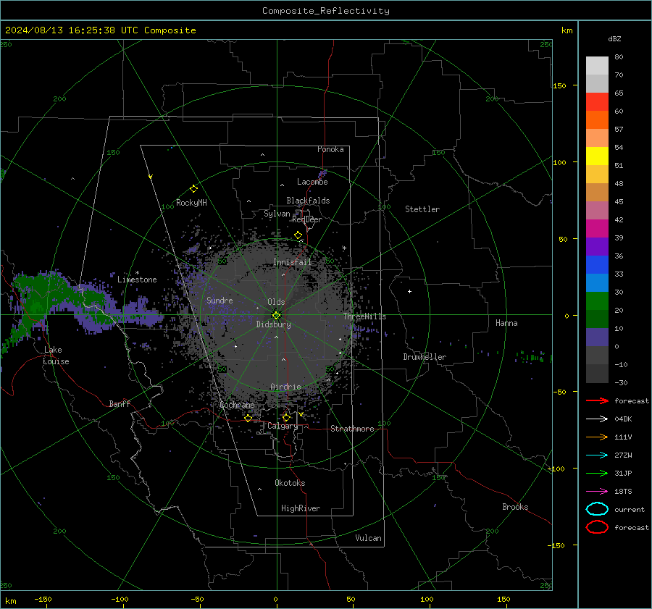Viewport: 652px width, 609px height.
Task: Click the Hanna label
Action: (x=506, y=323)
